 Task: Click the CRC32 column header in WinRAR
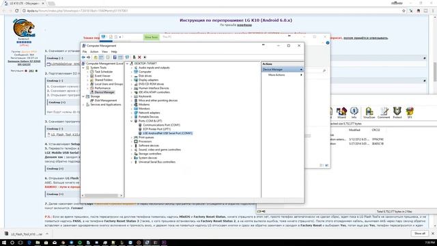[376, 131]
